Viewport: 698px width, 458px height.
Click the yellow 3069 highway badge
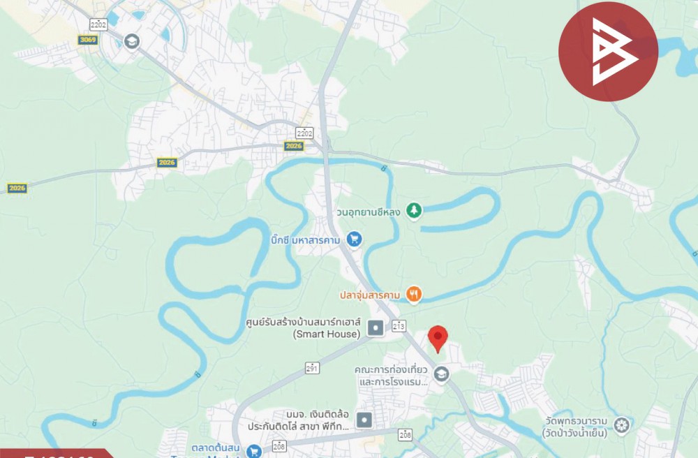(88, 40)
